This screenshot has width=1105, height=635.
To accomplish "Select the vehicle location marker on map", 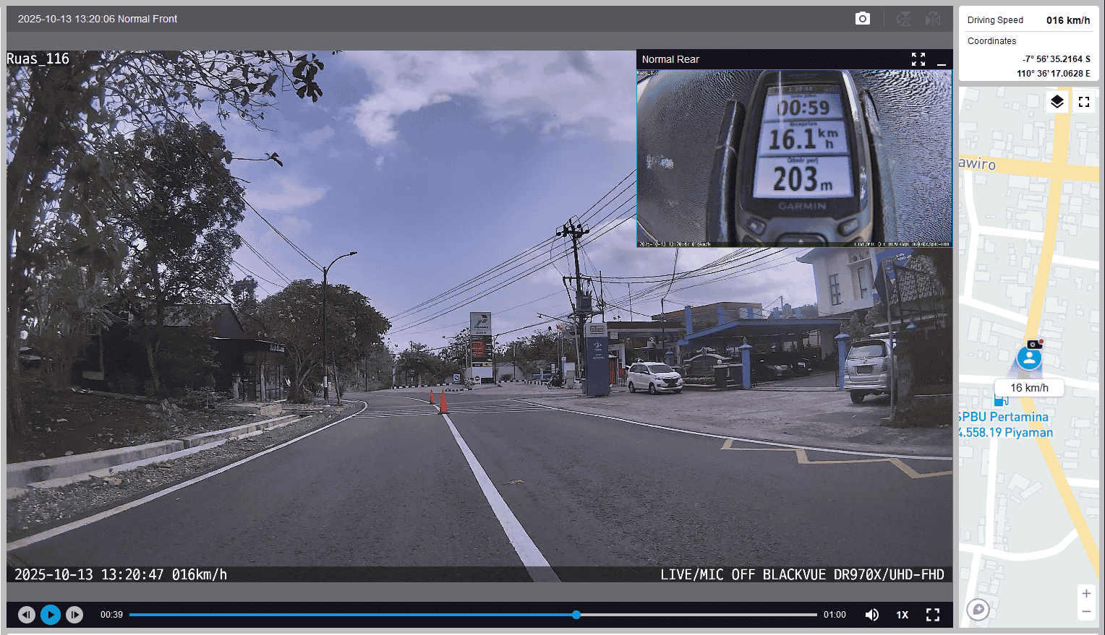I will pyautogui.click(x=1029, y=358).
